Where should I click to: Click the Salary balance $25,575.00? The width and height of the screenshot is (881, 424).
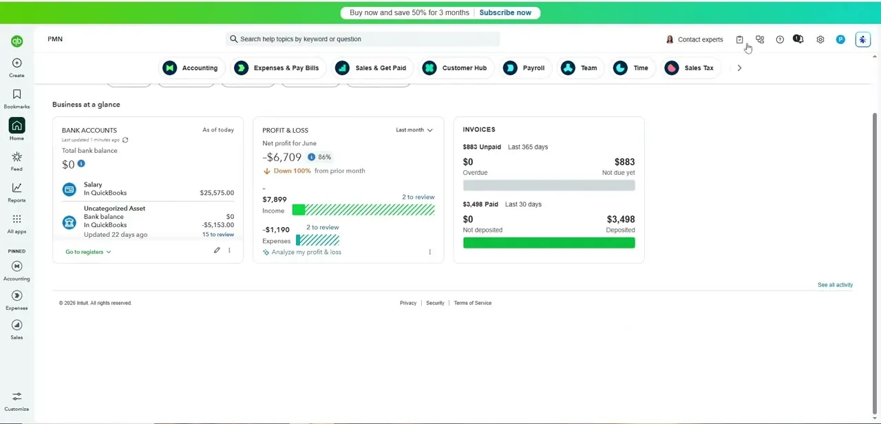coord(217,193)
